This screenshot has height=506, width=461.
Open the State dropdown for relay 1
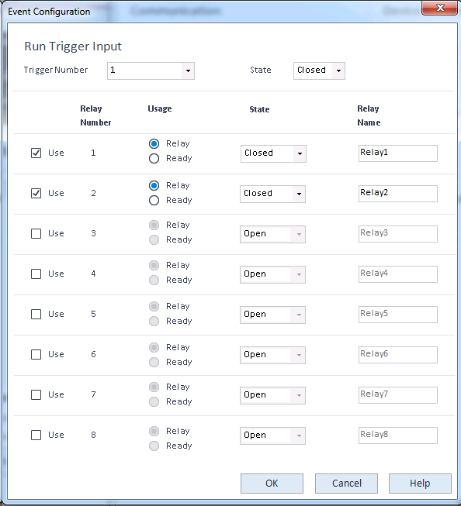point(273,153)
